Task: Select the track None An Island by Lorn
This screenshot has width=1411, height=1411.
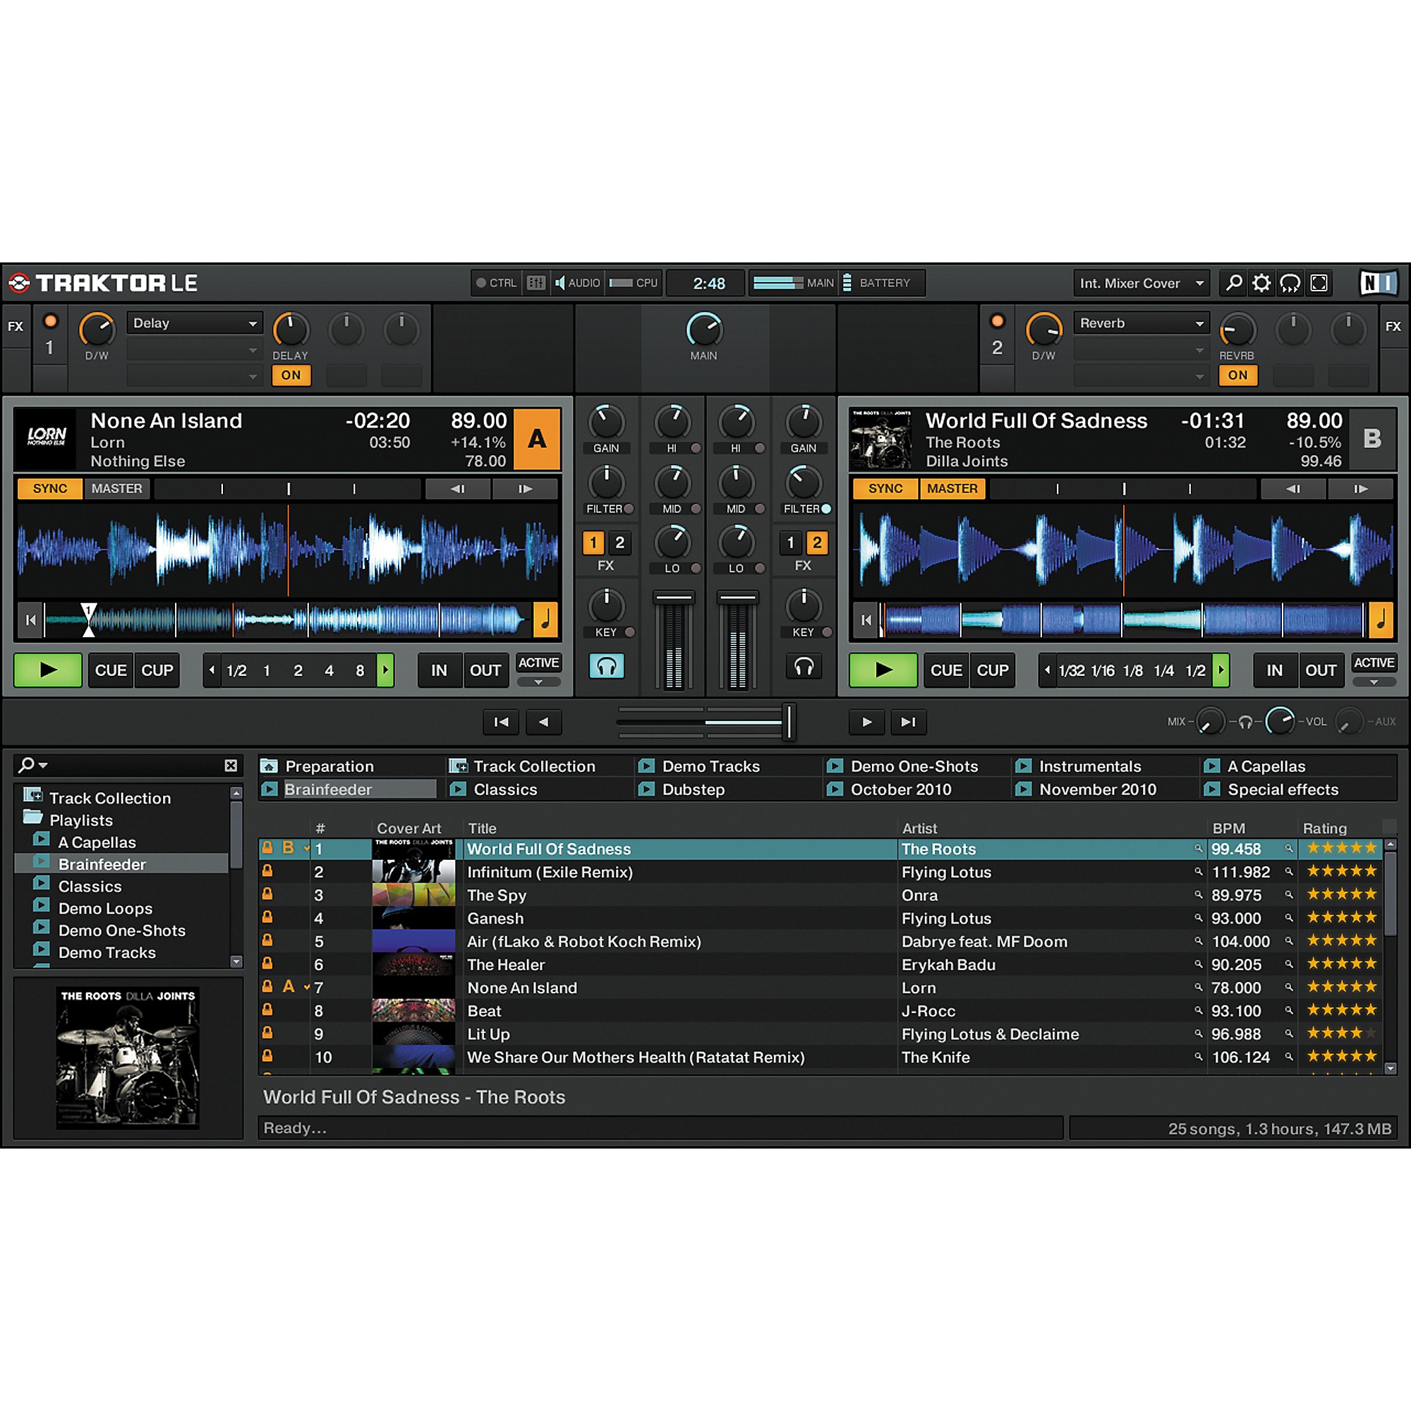Action: 522,988
